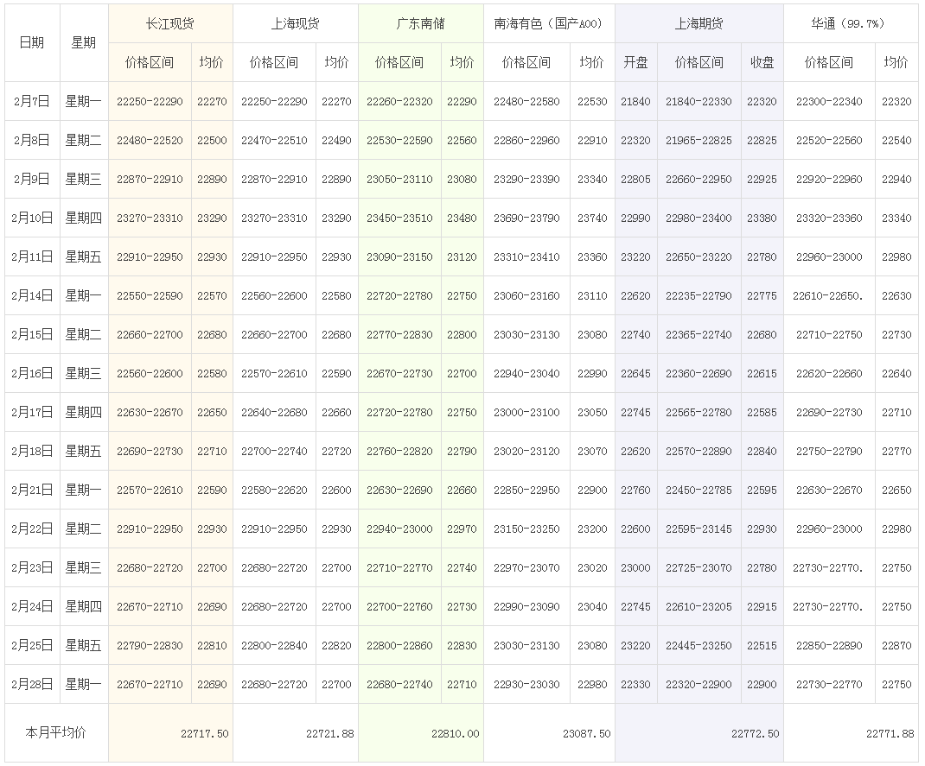The width and height of the screenshot is (925, 766).
Task: Select the 收盘 sub-header under 上海期货
Action: click(762, 62)
